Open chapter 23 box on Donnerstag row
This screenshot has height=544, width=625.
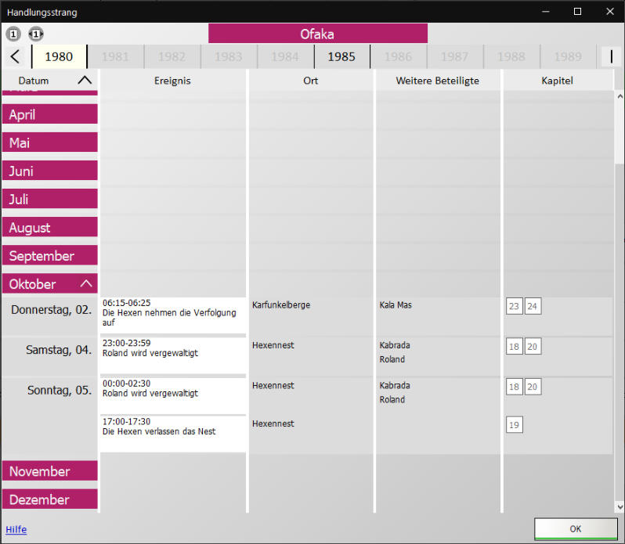[514, 306]
